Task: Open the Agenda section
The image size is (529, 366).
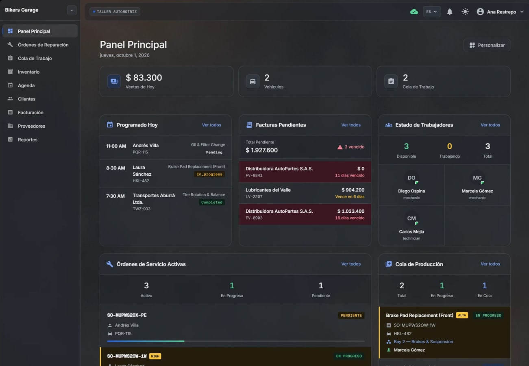Action: coord(40,85)
